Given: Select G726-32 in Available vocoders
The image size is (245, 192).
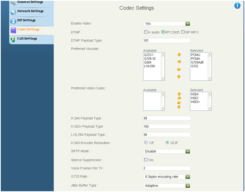Looking at the screenshot, I should tap(150, 59).
